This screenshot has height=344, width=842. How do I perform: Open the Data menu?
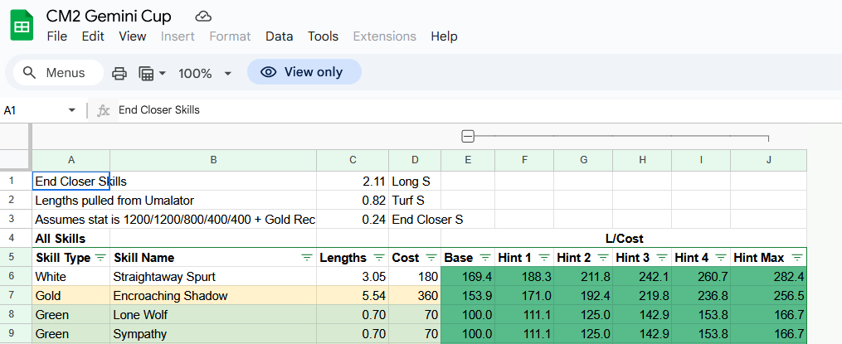[x=279, y=36]
